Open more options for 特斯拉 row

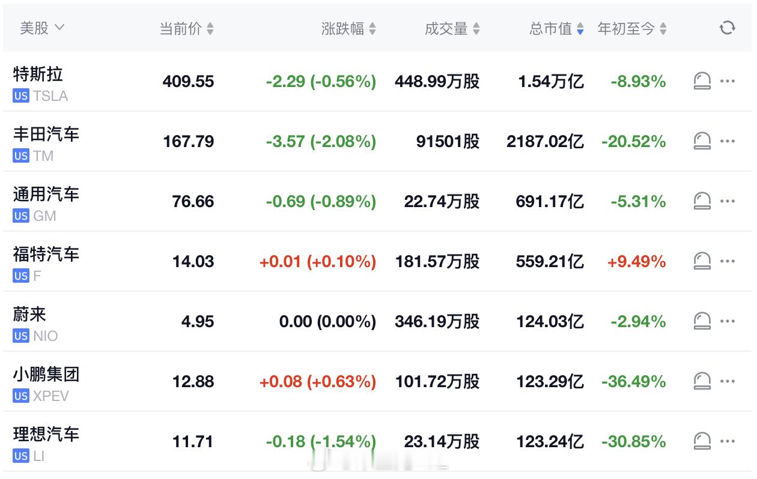[728, 81]
